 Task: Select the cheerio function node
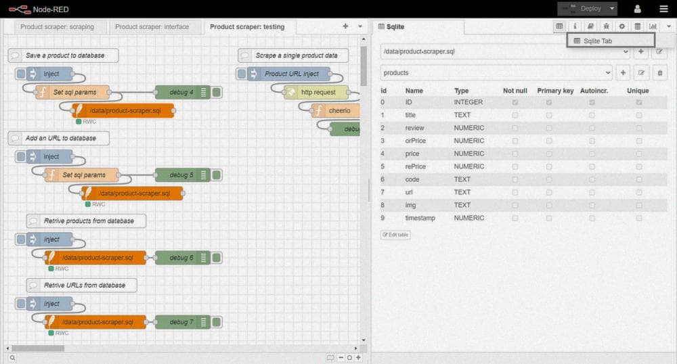336,111
